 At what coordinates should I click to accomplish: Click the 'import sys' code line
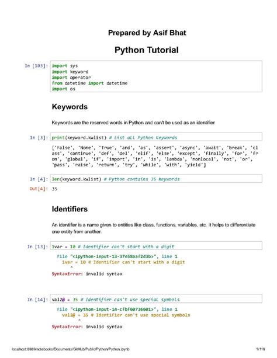point(65,66)
